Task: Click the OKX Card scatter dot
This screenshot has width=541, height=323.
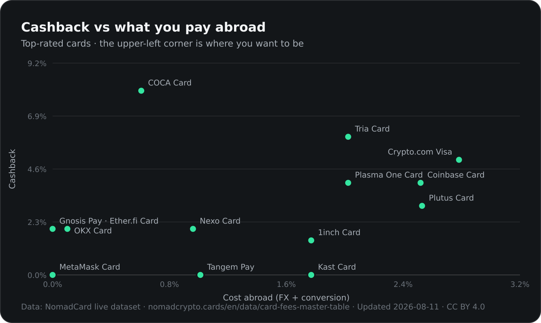Action: tap(67, 229)
